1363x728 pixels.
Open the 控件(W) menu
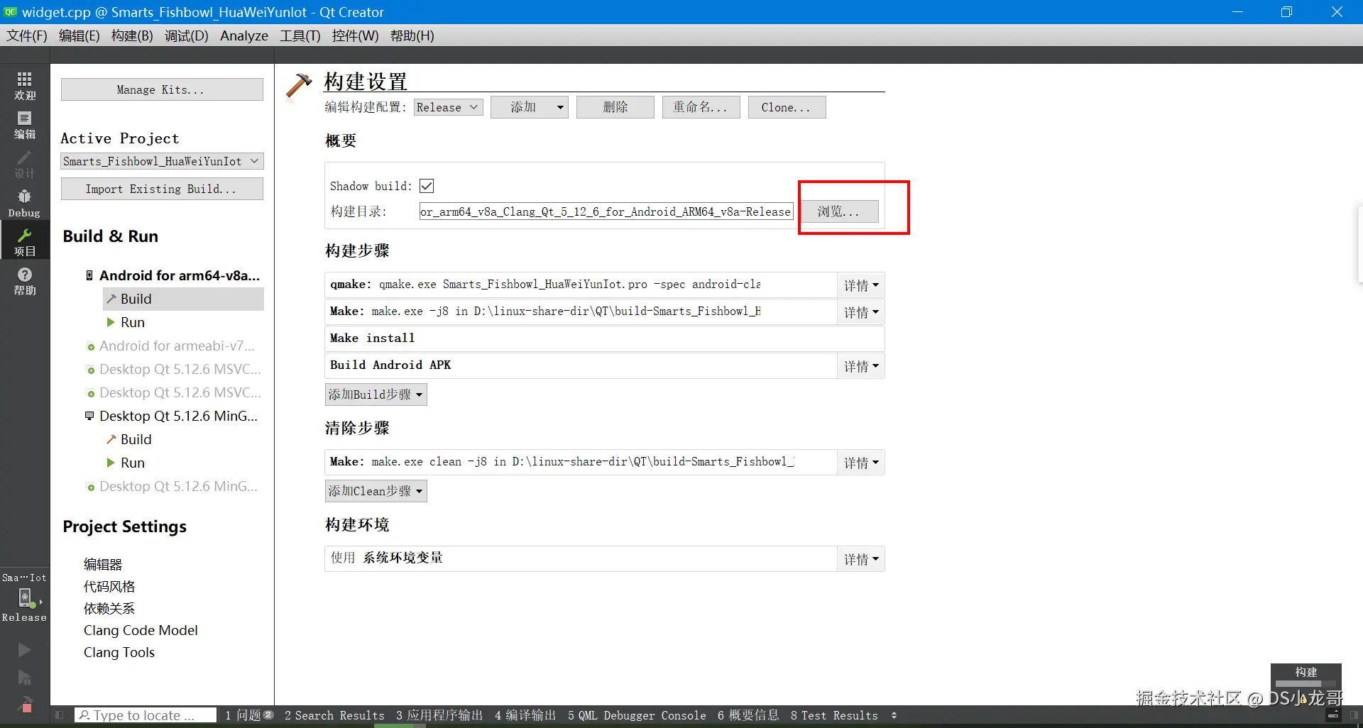click(x=355, y=35)
